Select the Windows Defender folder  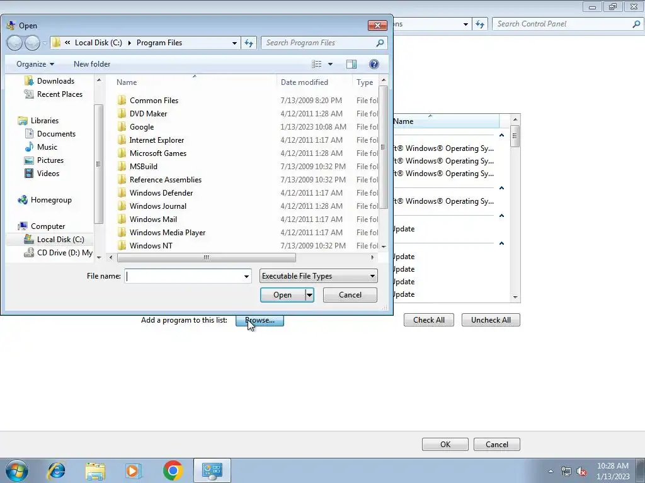coord(161,192)
